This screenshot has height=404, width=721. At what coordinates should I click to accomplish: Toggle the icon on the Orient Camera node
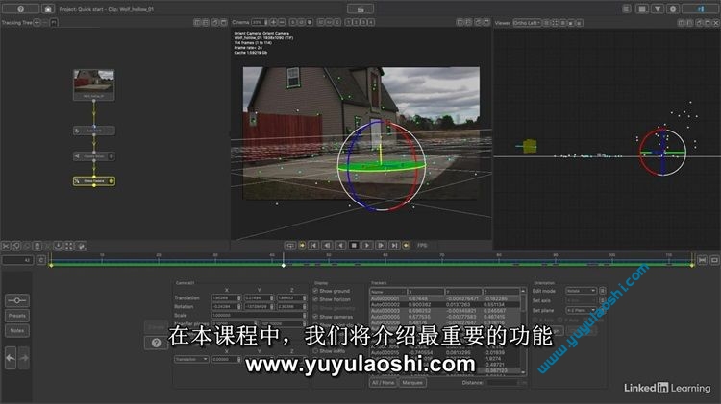(111, 181)
